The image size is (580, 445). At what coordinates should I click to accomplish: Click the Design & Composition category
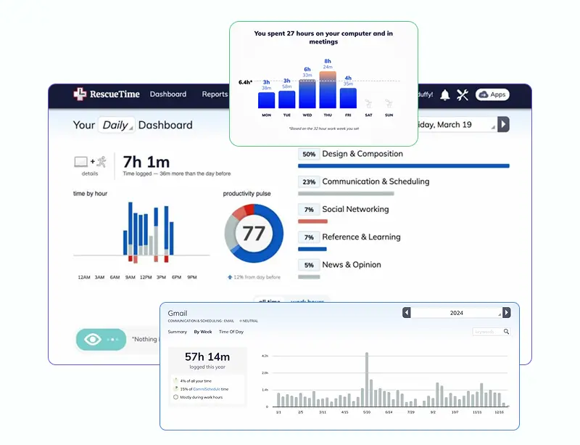[x=362, y=154]
